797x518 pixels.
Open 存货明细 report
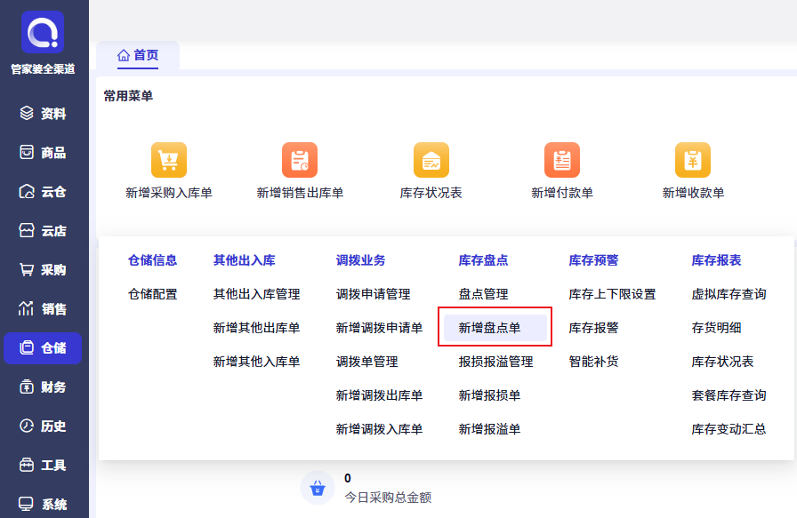click(x=716, y=328)
